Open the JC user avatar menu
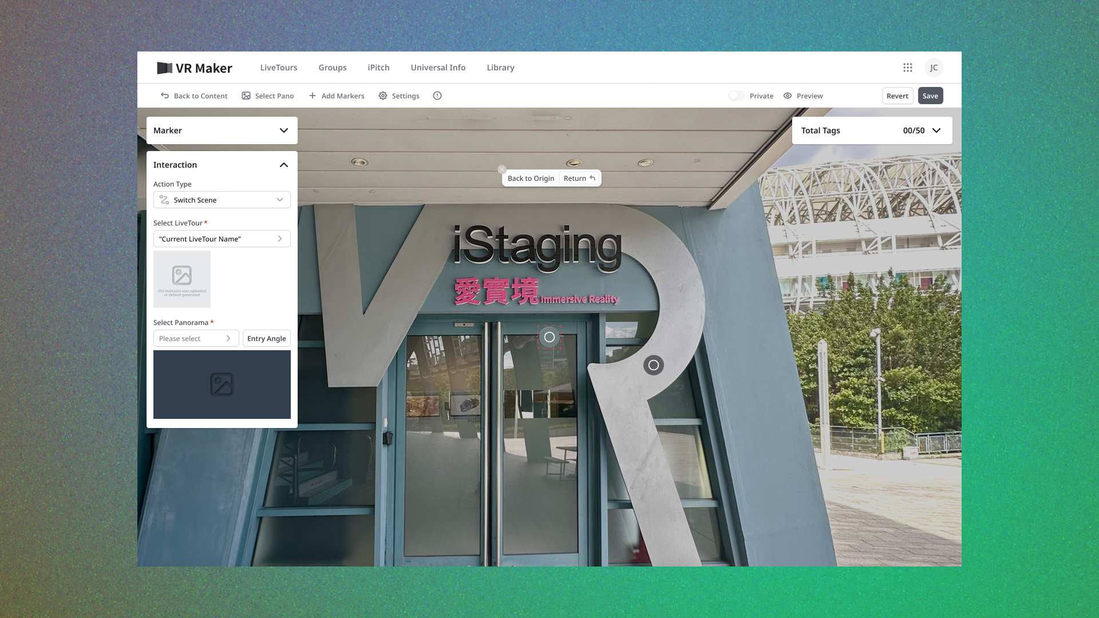Image resolution: width=1099 pixels, height=618 pixels. pyautogui.click(x=934, y=68)
